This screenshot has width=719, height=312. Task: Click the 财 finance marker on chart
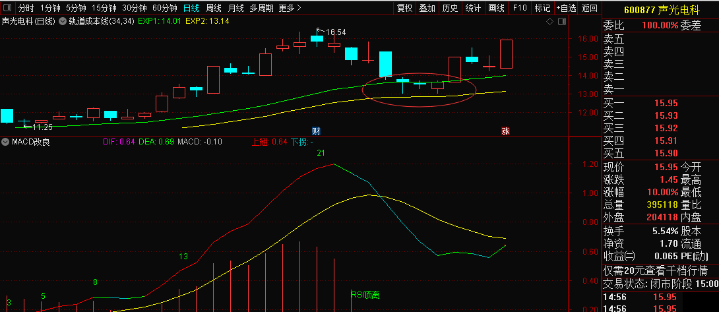316,131
